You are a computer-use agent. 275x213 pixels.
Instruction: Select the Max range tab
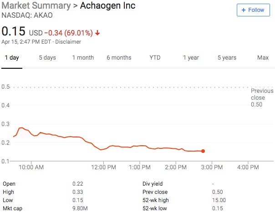[x=263, y=58]
